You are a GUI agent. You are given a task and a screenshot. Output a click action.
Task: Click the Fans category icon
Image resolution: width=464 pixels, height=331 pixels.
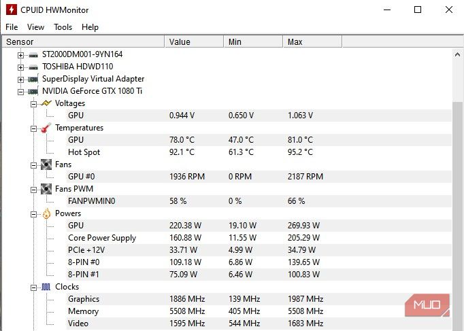pyautogui.click(x=46, y=164)
